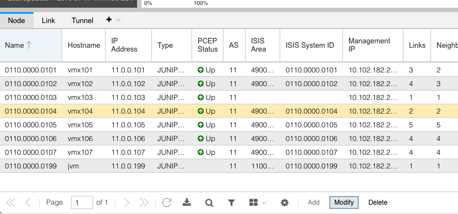Select highlighted row 0110.0000.0104
Viewport: 458px width, 214px height.
(229, 111)
